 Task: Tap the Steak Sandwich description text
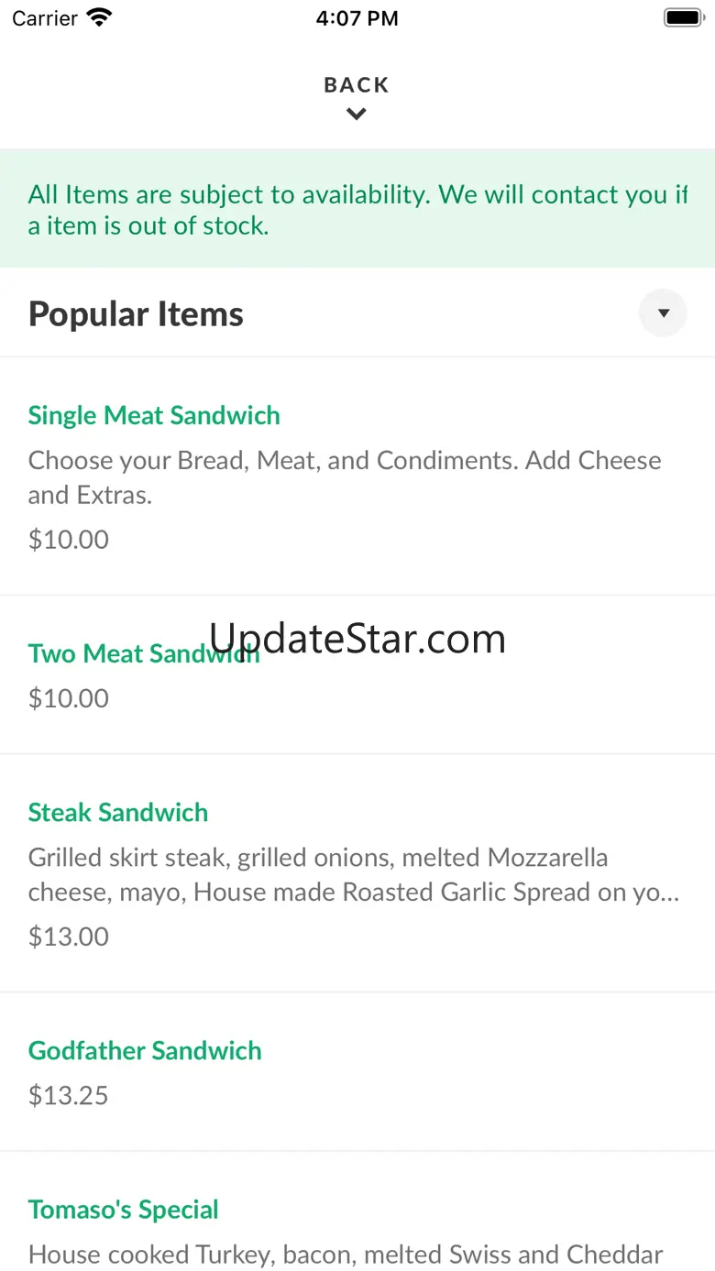pyautogui.click(x=353, y=875)
